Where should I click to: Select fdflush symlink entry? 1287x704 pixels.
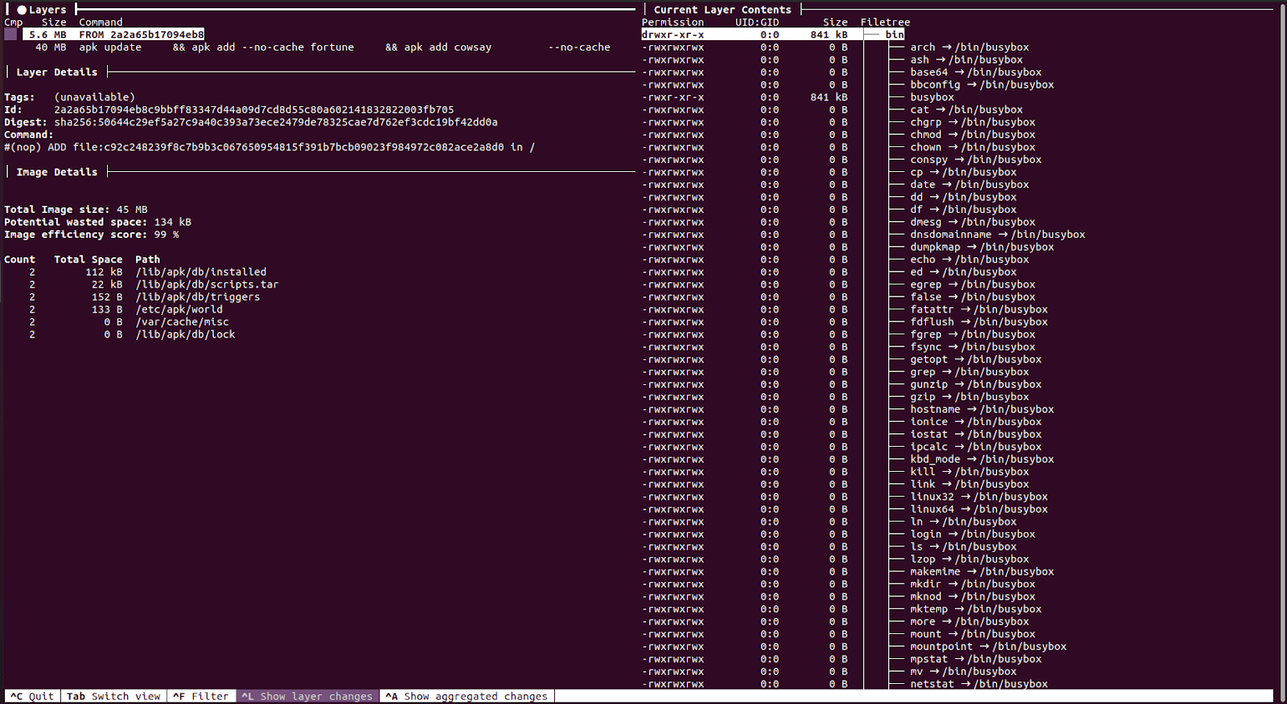tap(979, 322)
